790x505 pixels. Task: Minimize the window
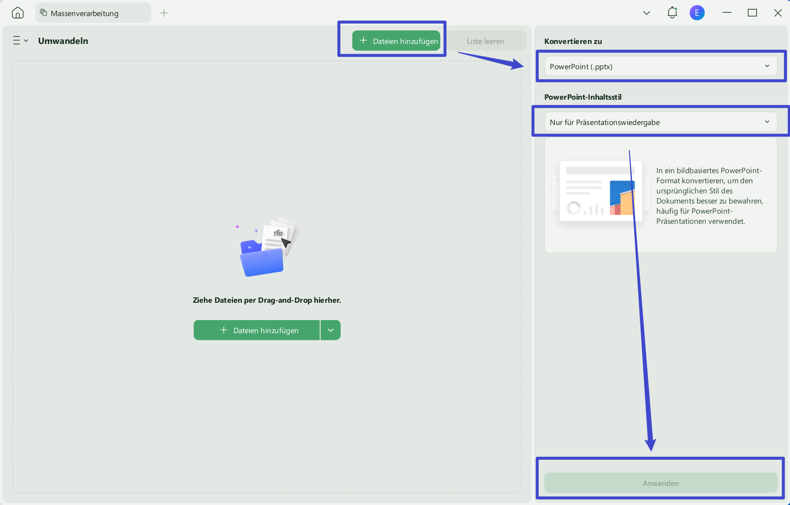727,13
